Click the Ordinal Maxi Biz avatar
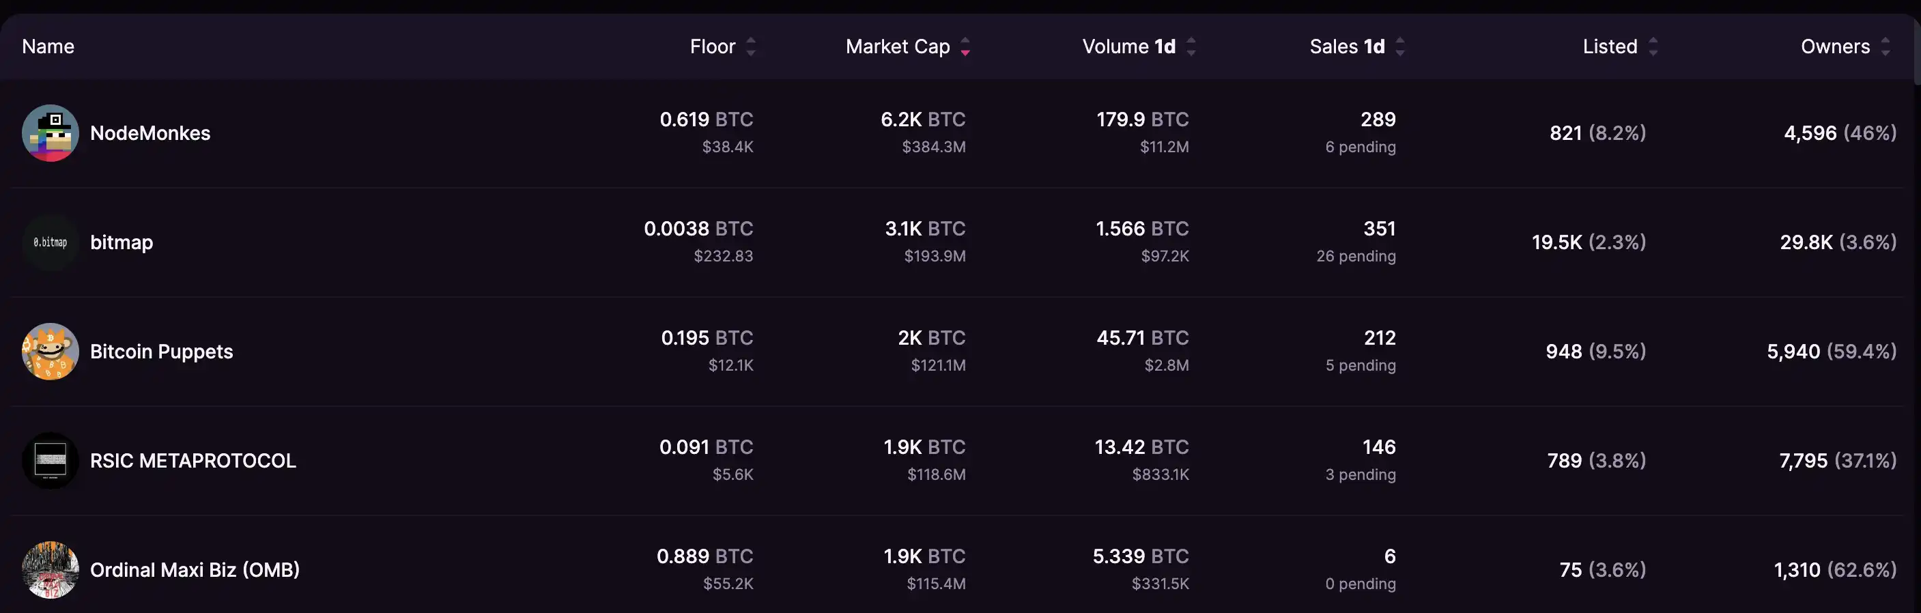Screen dimensions: 1921x613 click(x=50, y=570)
